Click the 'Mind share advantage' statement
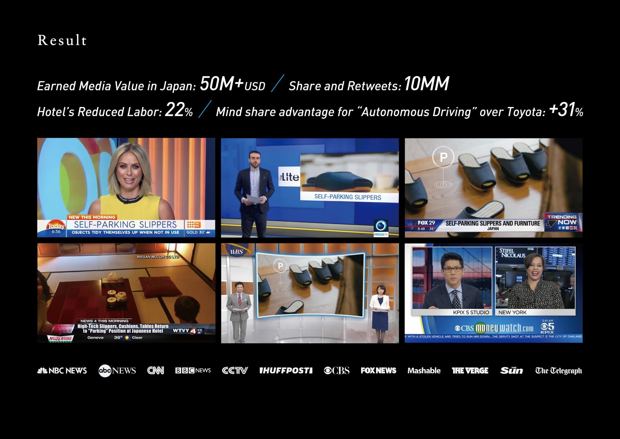620x439 pixels. [x=381, y=112]
